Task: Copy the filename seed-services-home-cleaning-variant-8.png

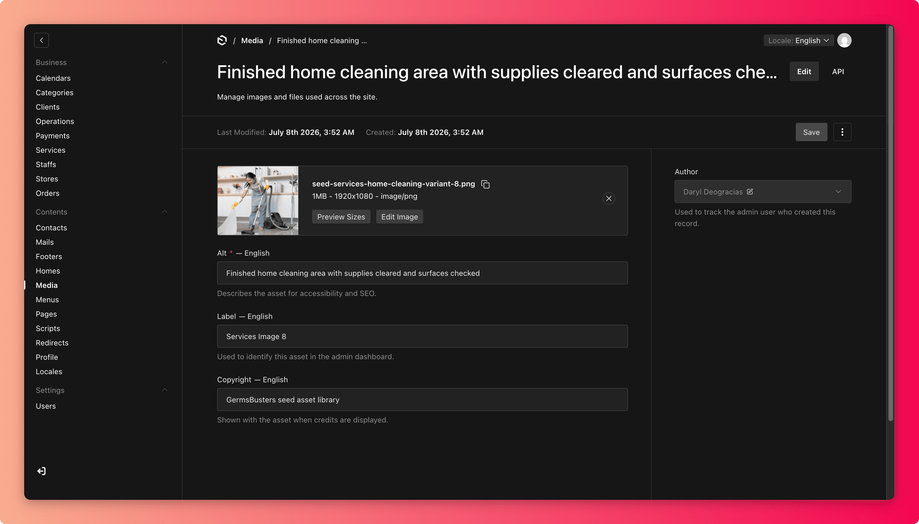Action: tap(485, 184)
